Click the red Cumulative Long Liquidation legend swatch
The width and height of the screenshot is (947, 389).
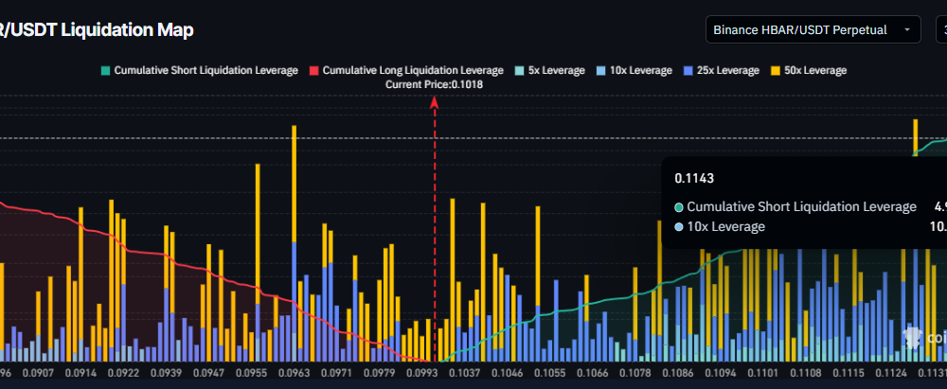pos(314,71)
